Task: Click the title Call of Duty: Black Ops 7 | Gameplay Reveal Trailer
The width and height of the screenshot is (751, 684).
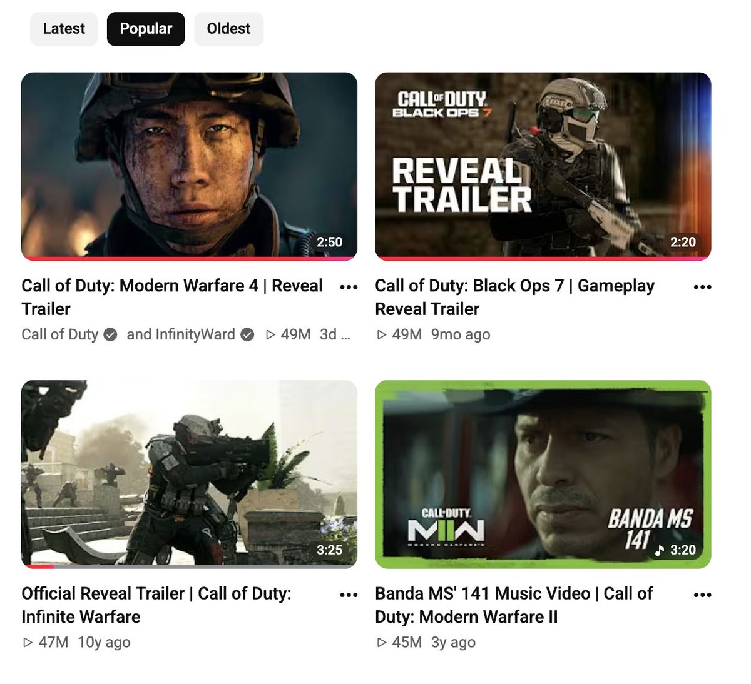Action: pos(514,297)
